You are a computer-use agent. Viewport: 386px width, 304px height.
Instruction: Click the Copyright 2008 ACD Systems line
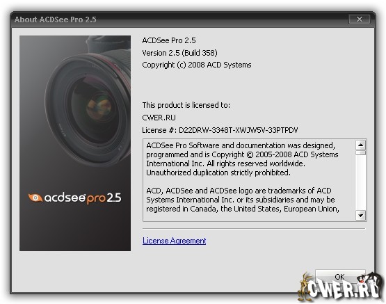click(x=197, y=65)
